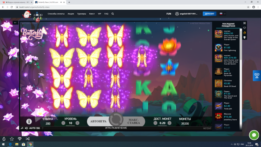Open Microsoft Store taskbar icon
Screen dimensions: 261x147
tap(23, 144)
